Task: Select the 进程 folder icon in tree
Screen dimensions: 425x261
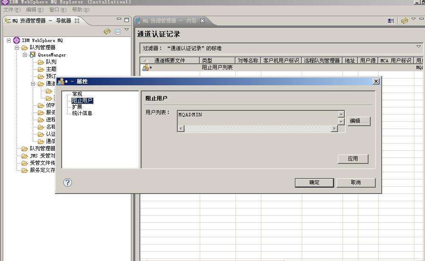Action: pos(41,120)
